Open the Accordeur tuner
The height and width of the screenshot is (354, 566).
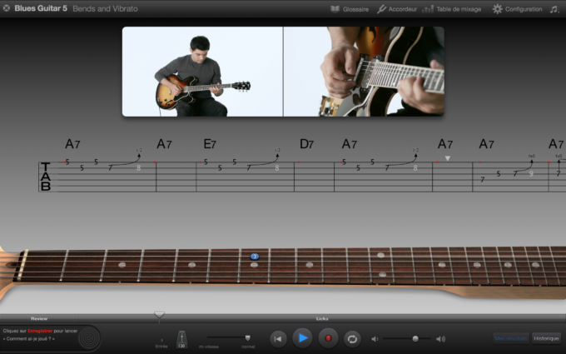point(397,9)
